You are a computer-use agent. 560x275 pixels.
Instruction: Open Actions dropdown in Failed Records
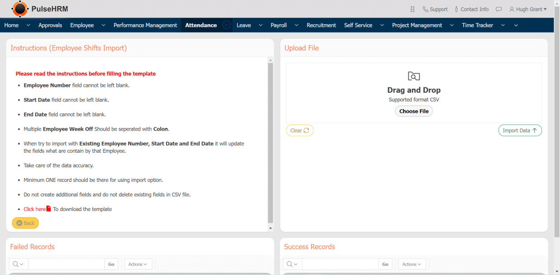[138, 264]
